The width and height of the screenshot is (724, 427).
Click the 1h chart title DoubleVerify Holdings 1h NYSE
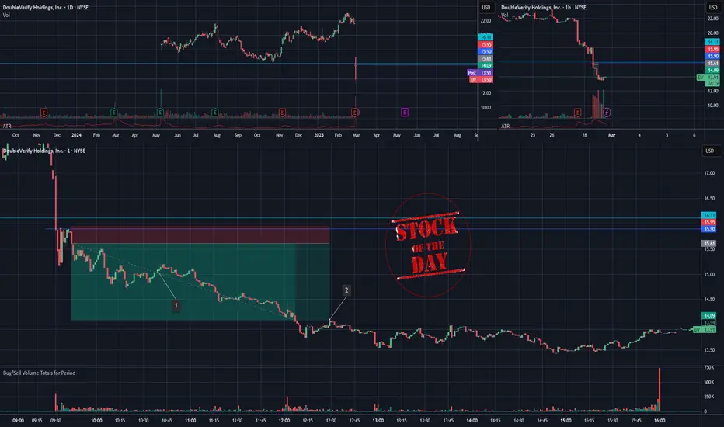pos(544,8)
